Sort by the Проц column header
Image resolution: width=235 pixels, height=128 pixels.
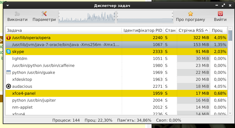(218, 31)
